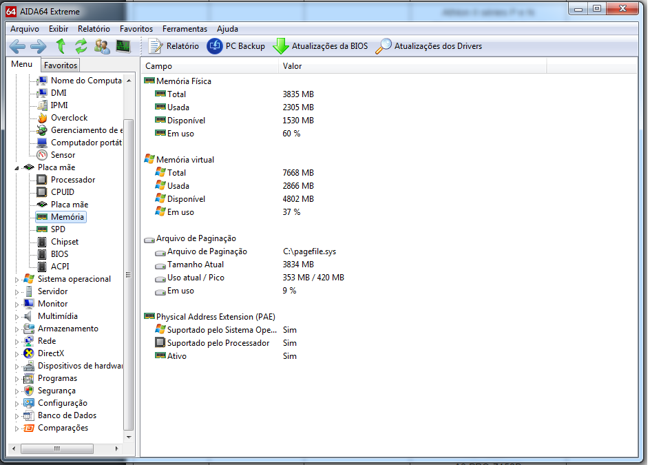This screenshot has height=465, width=650.
Task: Select the Physical Address Extension (PAE) header
Action: [210, 317]
